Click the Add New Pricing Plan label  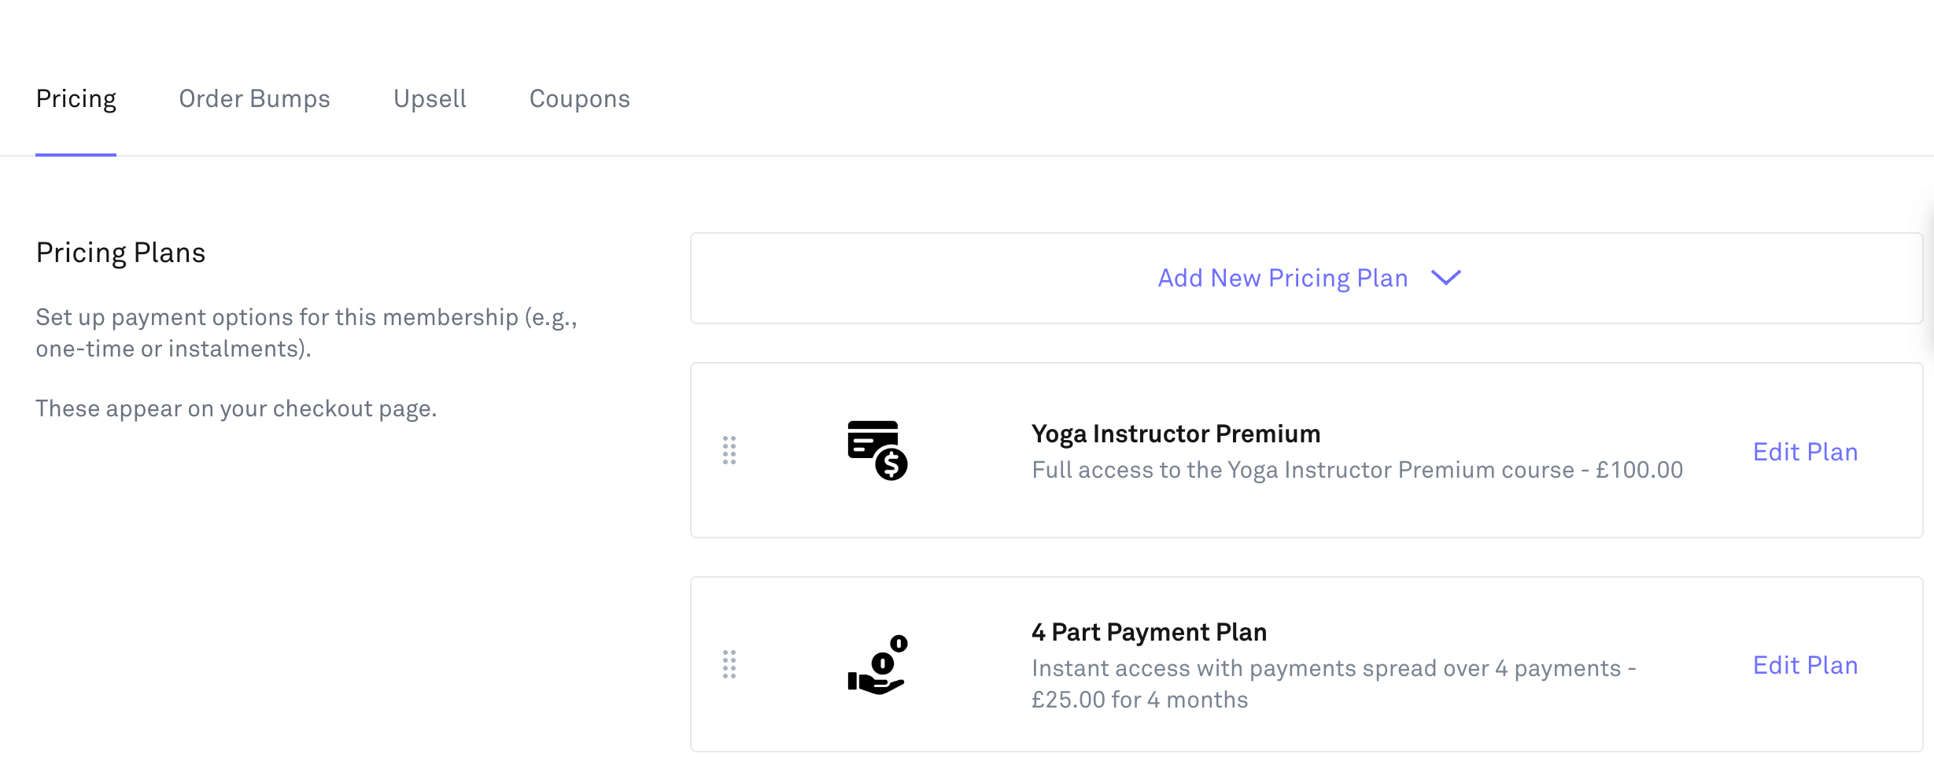pyautogui.click(x=1283, y=278)
